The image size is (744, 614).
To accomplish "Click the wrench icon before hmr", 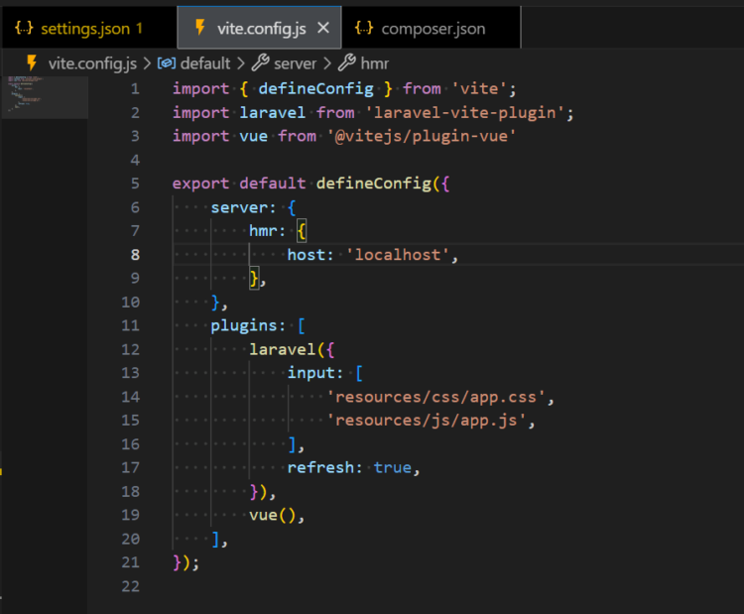I will (x=347, y=62).
